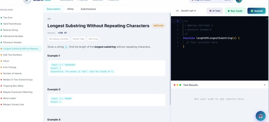Viewport: 269px width, 122px height.
Task: Click the +100 XP reward text
Action: click(x=62, y=33)
